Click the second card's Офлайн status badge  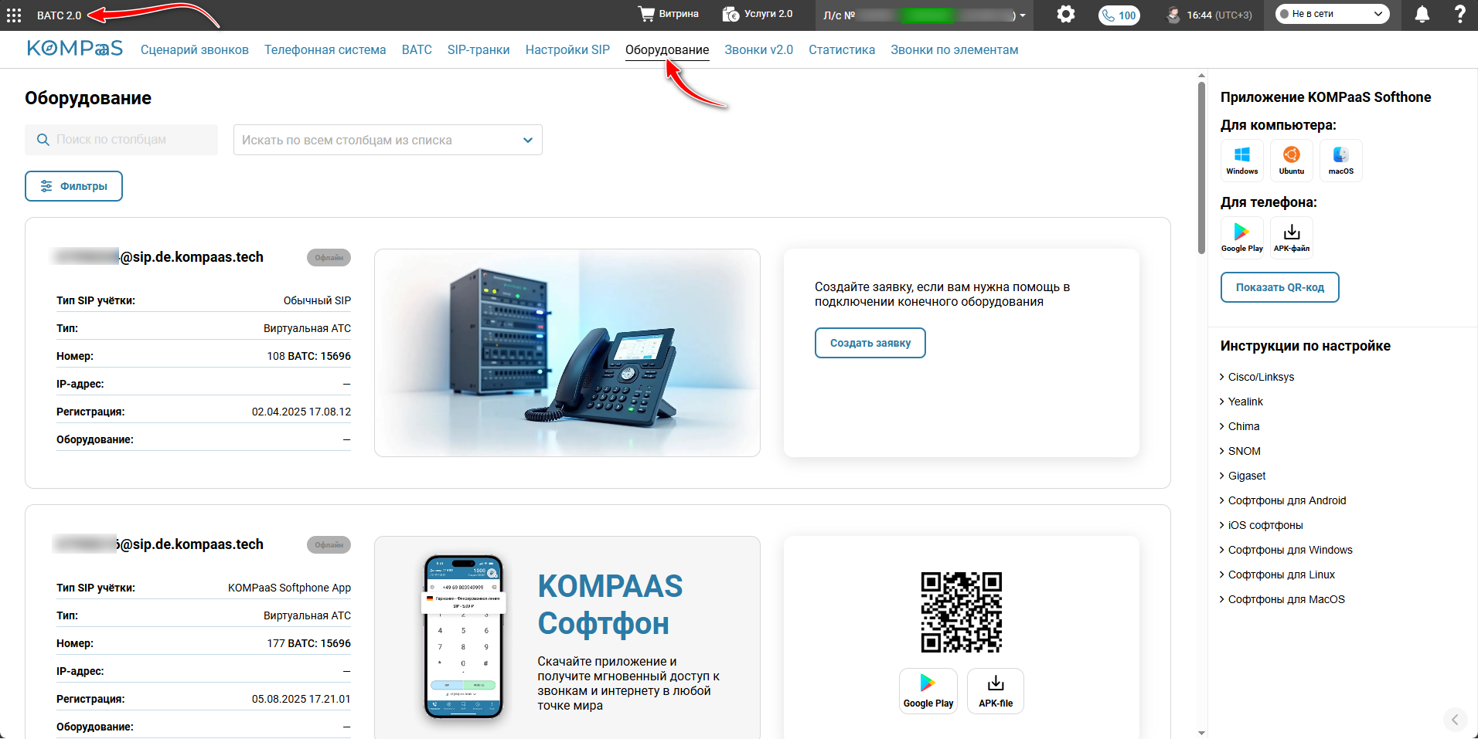click(329, 545)
